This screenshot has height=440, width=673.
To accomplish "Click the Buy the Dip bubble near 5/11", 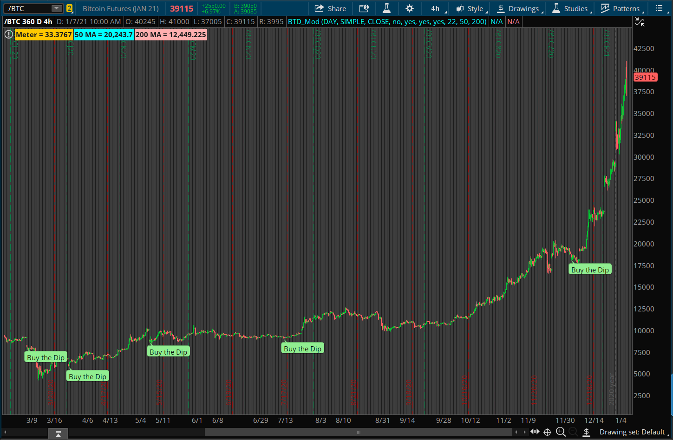I will [168, 352].
